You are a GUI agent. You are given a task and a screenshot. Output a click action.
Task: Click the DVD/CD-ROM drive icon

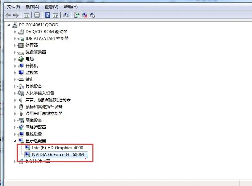tap(21, 32)
